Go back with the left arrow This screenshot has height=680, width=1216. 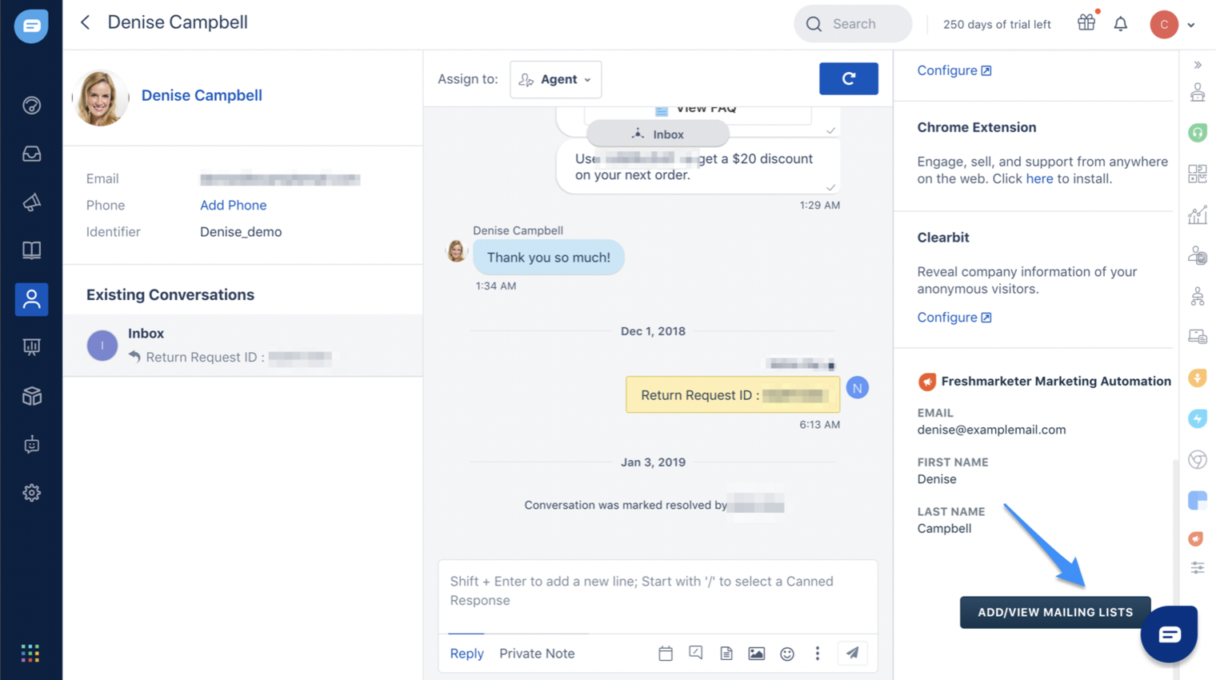coord(85,22)
